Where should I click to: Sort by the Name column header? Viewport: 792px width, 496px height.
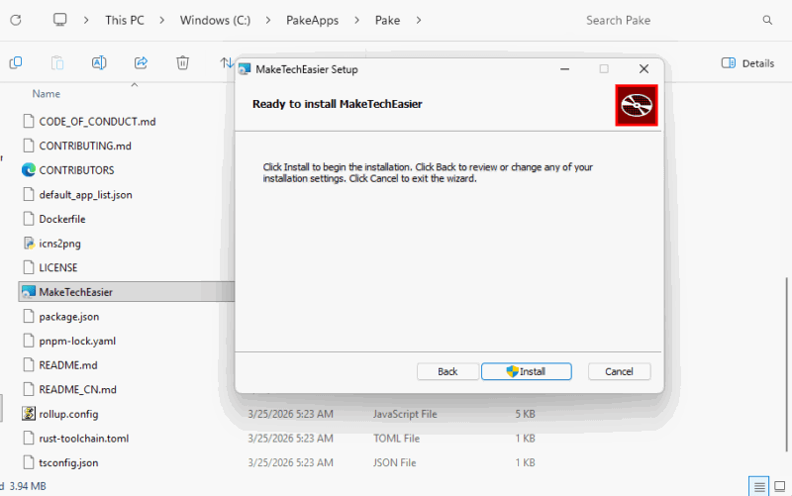46,94
